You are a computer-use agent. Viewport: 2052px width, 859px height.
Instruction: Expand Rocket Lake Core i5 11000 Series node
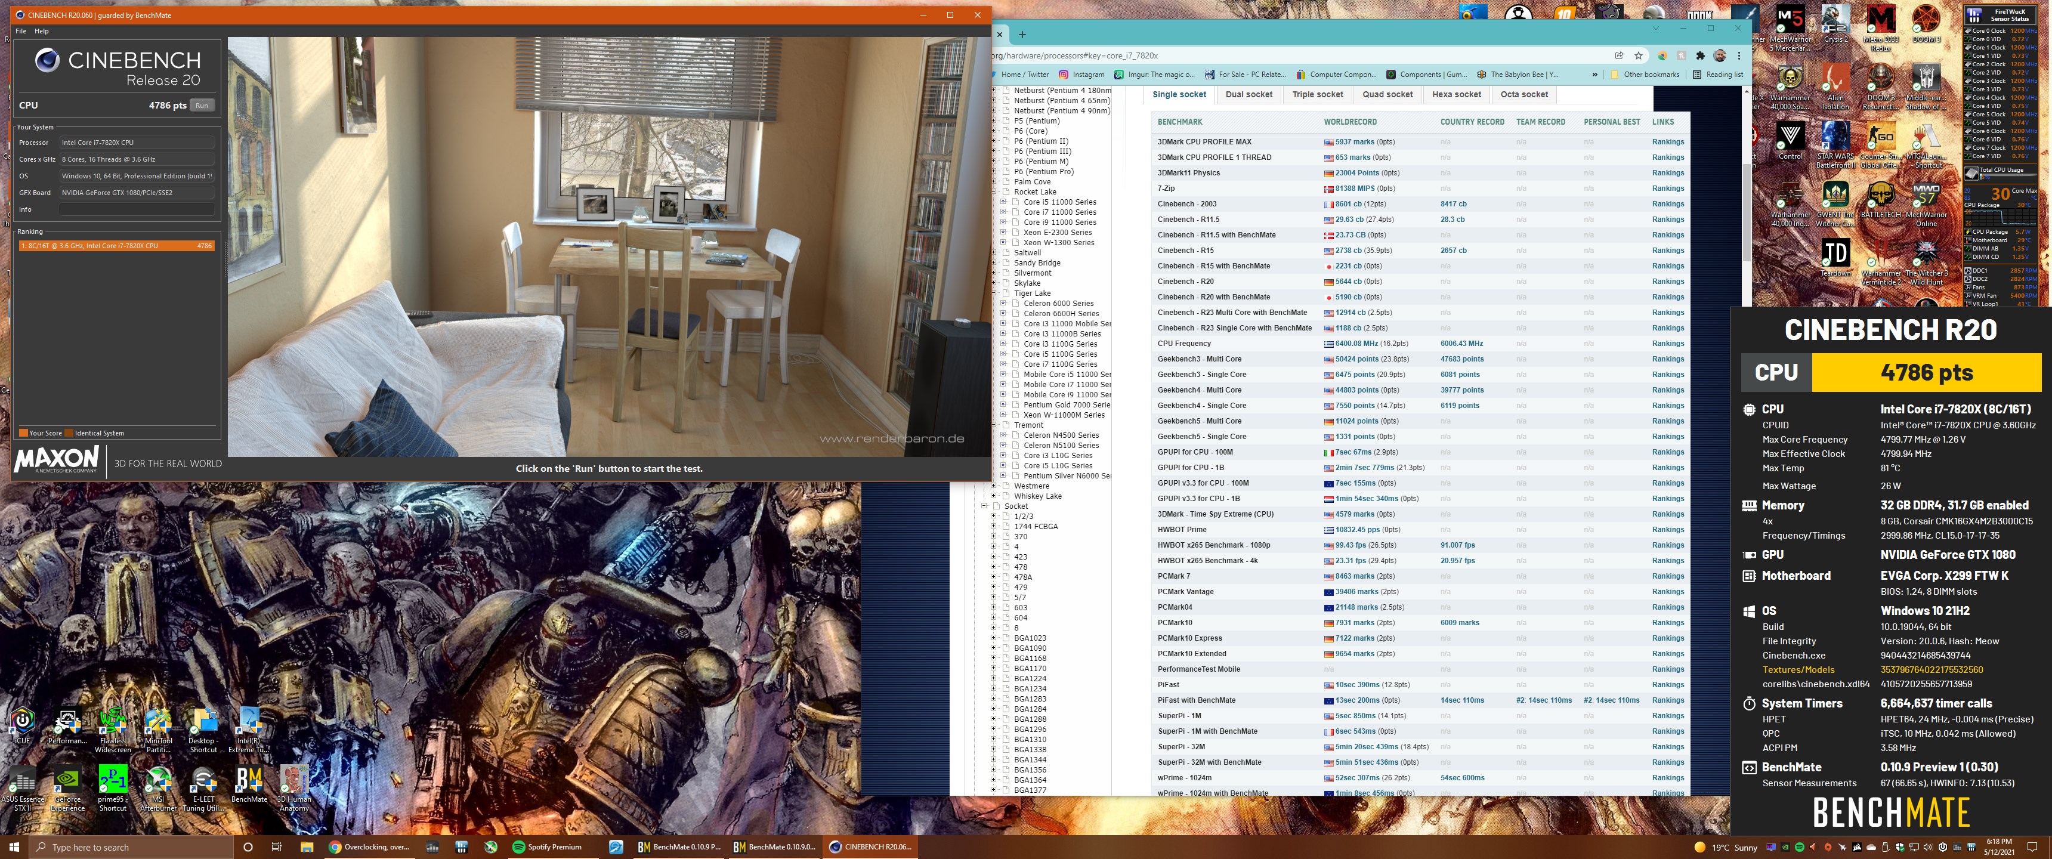click(x=1003, y=202)
